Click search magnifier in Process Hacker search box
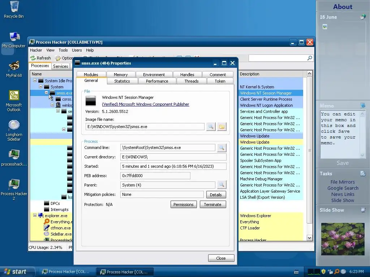This screenshot has height=277, width=370. tap(310, 58)
